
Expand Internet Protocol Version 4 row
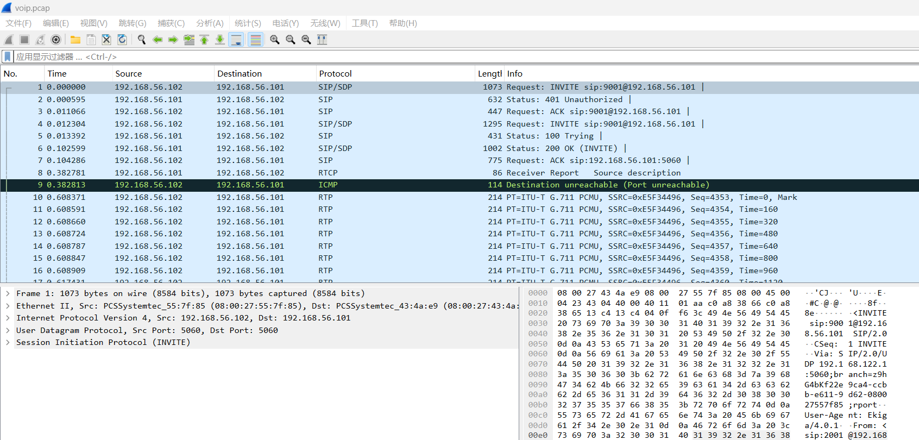[8, 318]
